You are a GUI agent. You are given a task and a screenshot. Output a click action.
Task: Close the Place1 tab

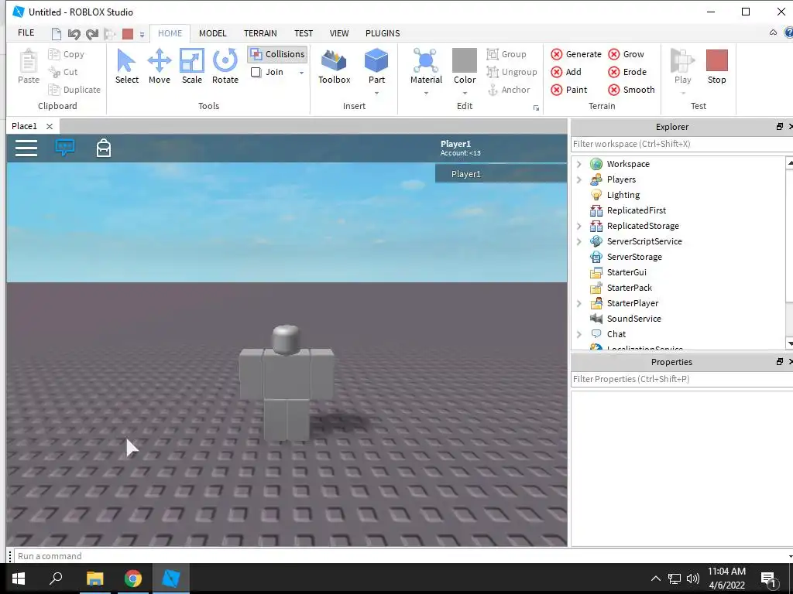49,126
